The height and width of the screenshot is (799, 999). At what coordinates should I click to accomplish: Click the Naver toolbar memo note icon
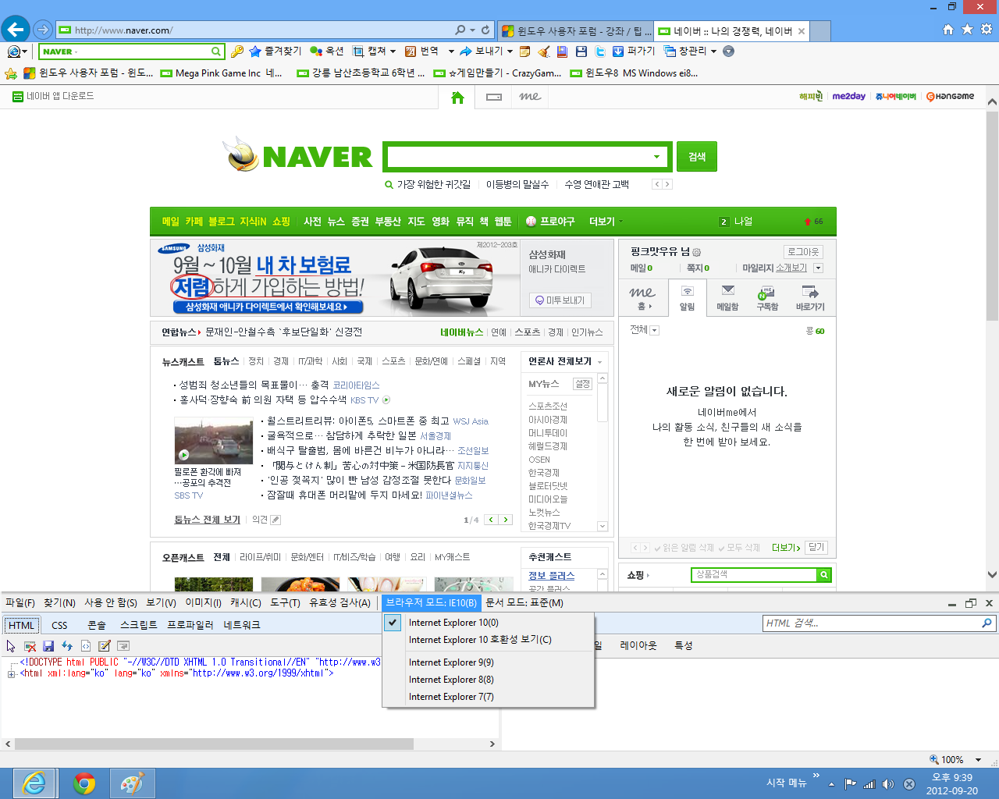click(525, 51)
